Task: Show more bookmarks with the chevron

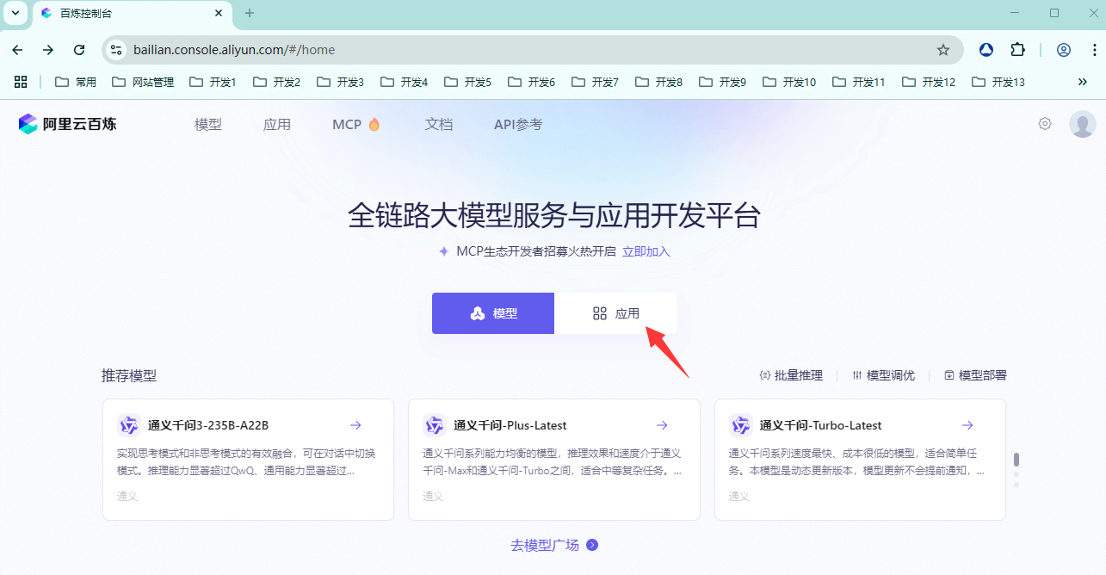Action: [1083, 82]
